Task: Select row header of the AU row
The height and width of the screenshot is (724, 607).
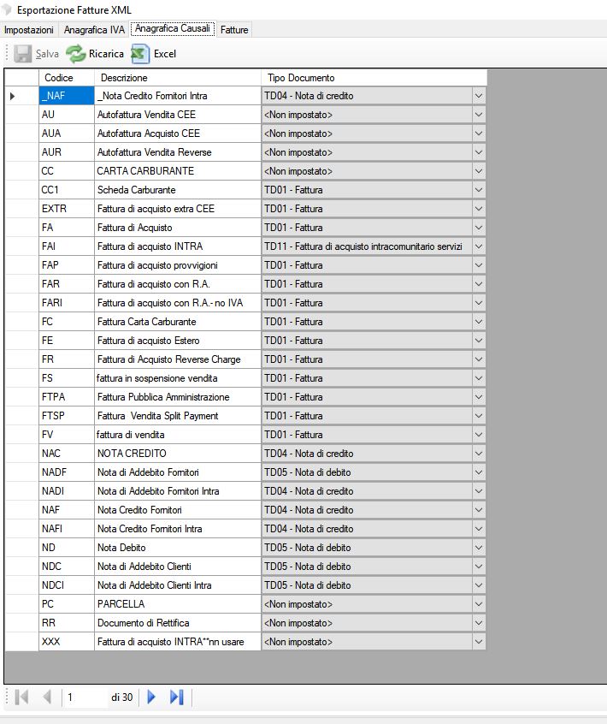Action: 21,115
